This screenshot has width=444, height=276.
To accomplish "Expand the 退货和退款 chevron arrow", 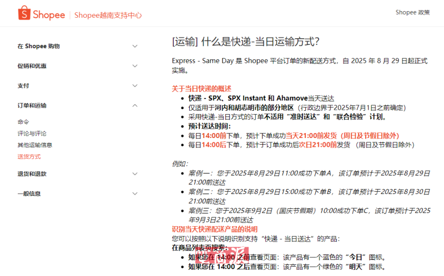I will pyautogui.click(x=135, y=173).
